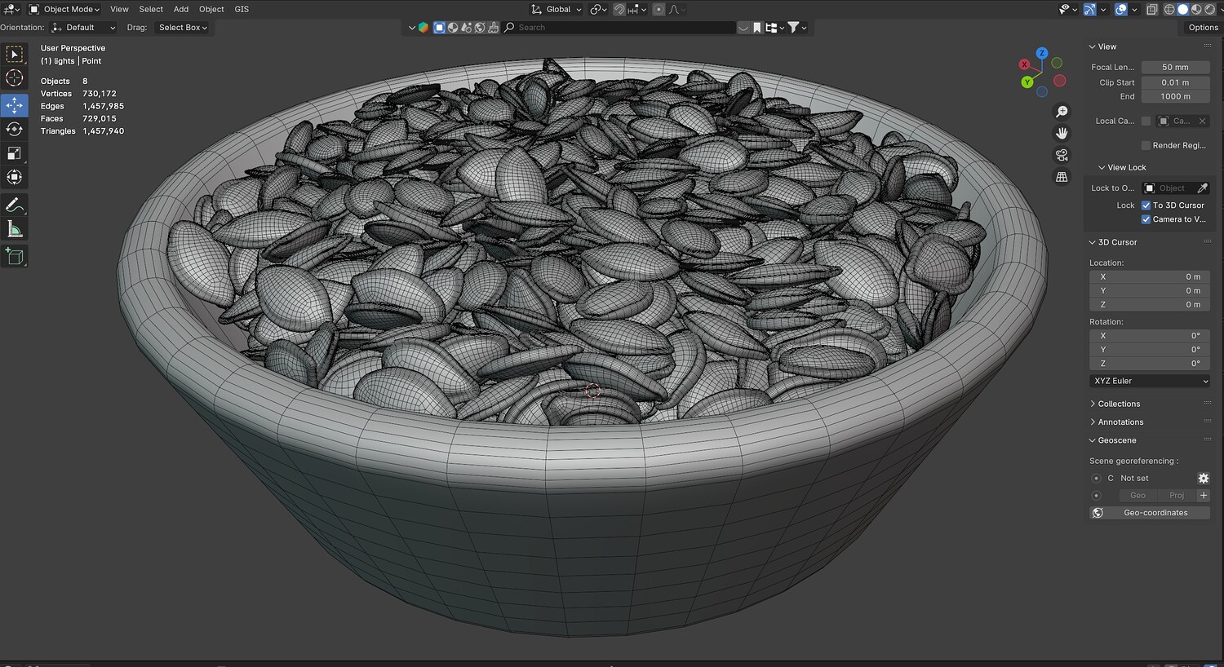Click the red X axis gizmo ball
The width and height of the screenshot is (1224, 667).
1024,64
